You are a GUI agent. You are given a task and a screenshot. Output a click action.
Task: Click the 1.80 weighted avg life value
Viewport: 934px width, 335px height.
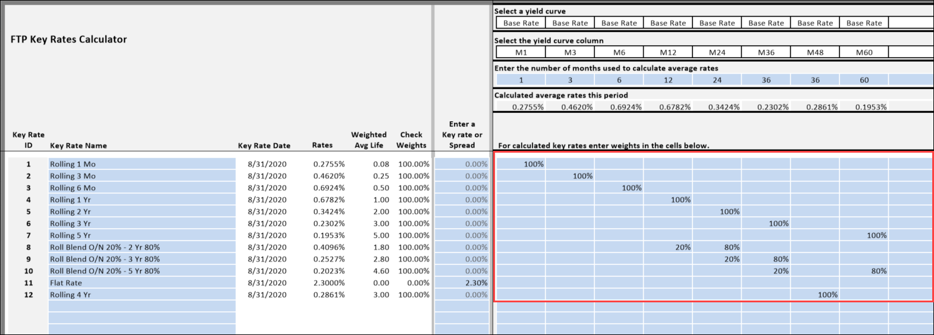tap(381, 247)
